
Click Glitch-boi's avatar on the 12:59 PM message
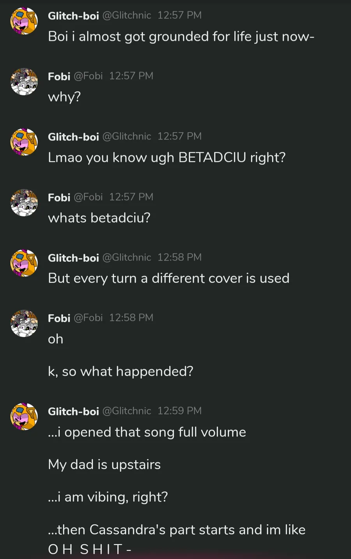(24, 417)
